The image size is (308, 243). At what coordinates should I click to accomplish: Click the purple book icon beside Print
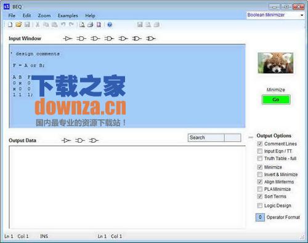coord(99,25)
